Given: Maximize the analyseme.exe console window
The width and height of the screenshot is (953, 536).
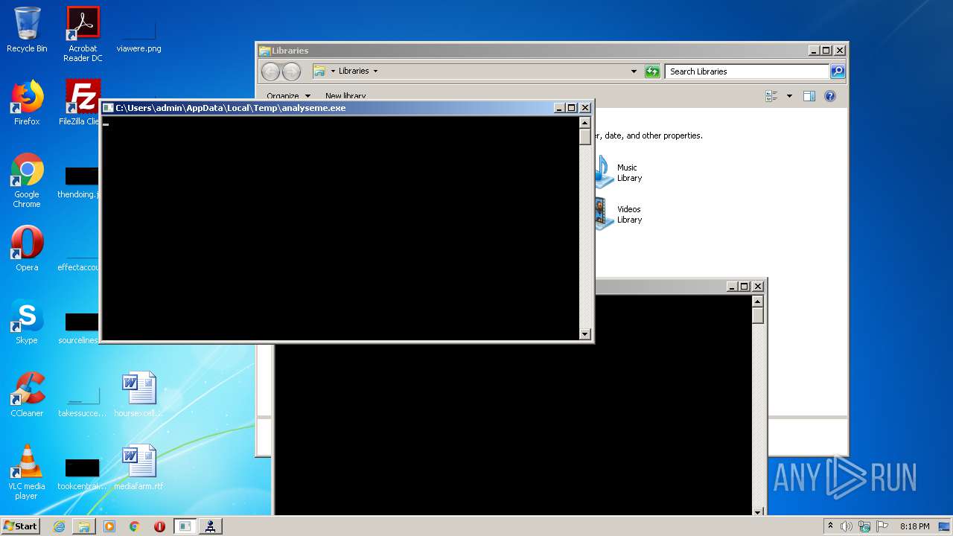Looking at the screenshot, I should [572, 108].
